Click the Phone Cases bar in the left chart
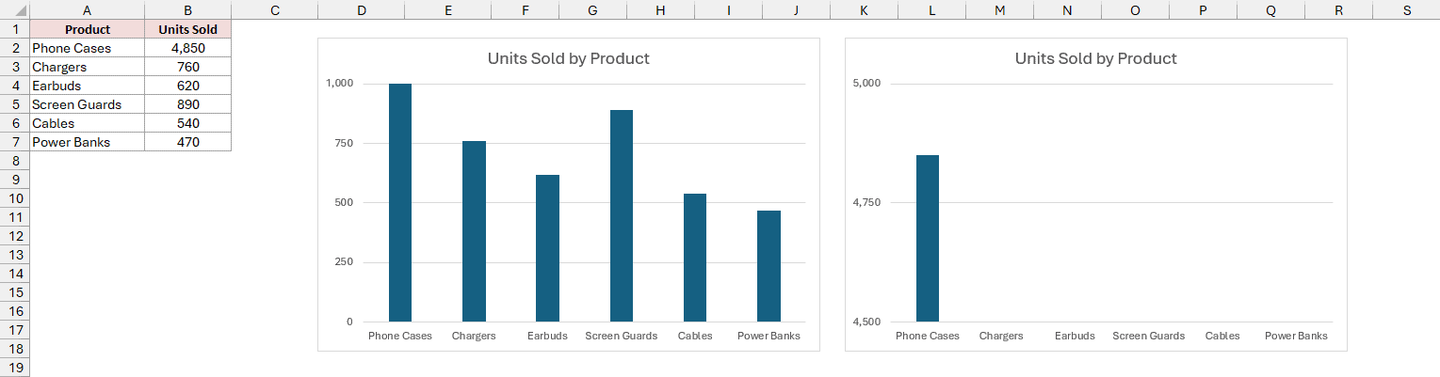The width and height of the screenshot is (1440, 377). click(x=400, y=203)
